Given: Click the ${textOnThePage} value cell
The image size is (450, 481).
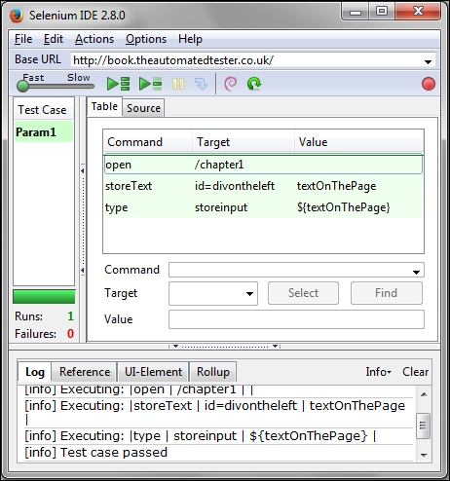Looking at the screenshot, I should tap(343, 207).
